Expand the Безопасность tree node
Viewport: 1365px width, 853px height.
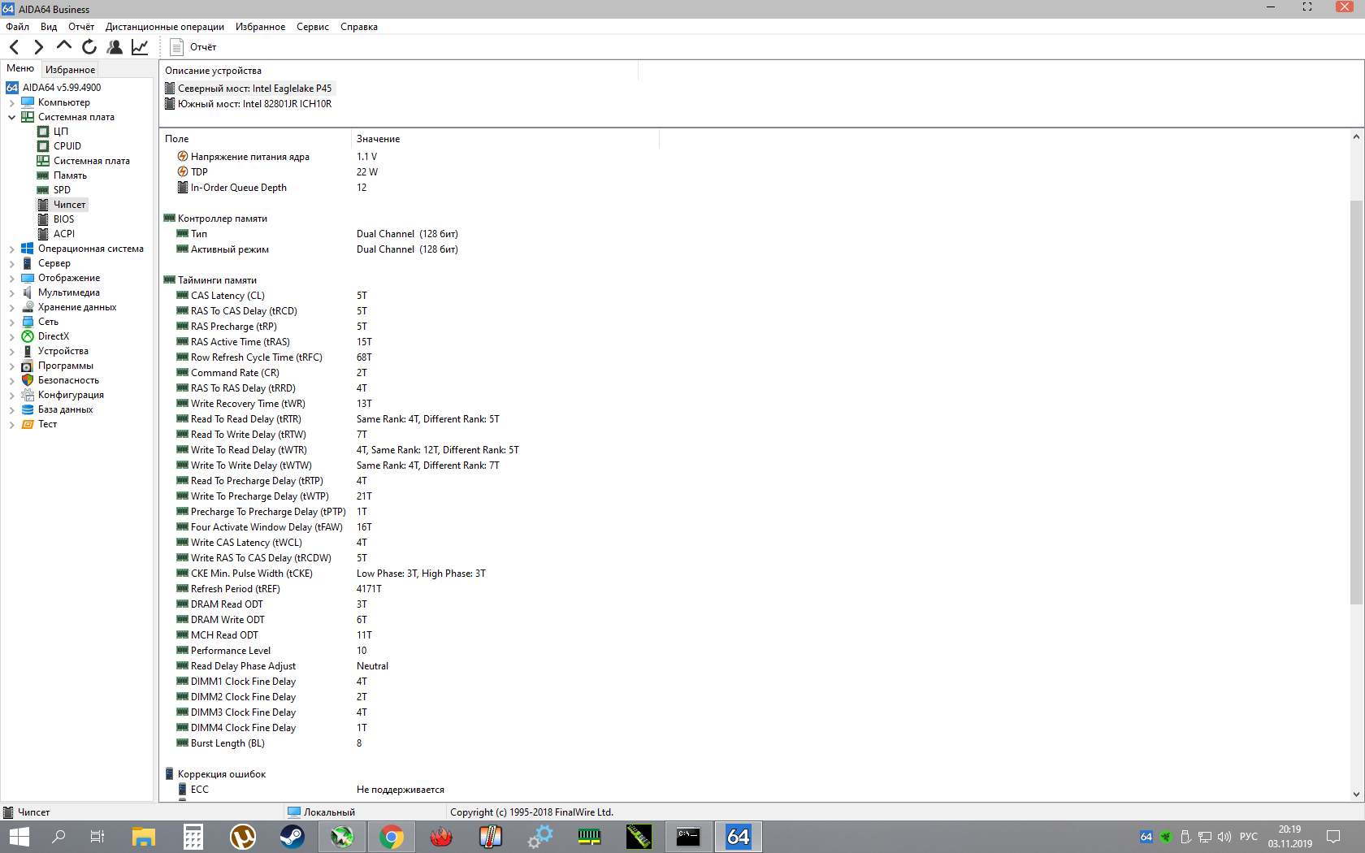(x=11, y=380)
